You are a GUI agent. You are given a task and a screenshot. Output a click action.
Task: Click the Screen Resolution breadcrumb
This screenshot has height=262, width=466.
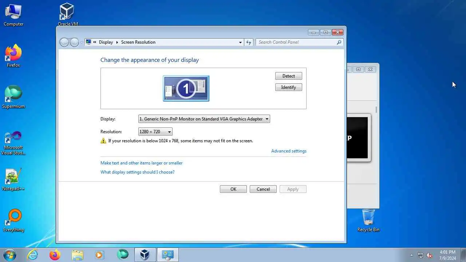tap(138, 42)
